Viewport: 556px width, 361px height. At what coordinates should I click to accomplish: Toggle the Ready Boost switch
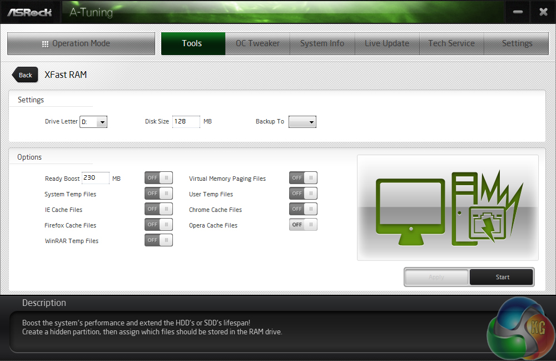158,177
